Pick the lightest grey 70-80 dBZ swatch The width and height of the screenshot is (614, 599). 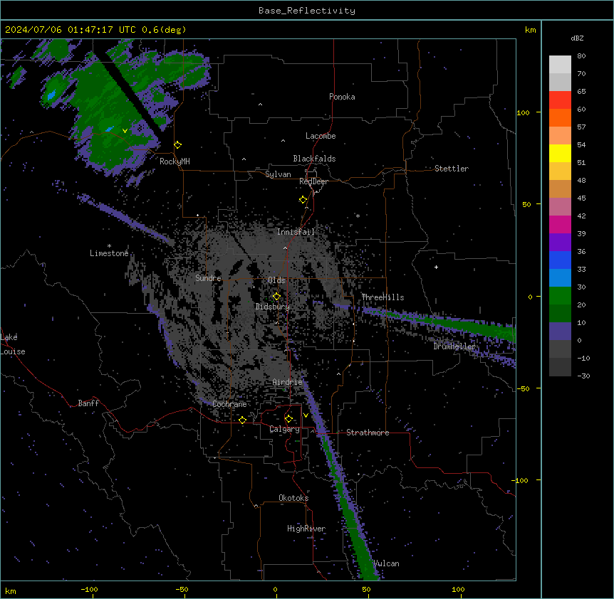point(560,64)
